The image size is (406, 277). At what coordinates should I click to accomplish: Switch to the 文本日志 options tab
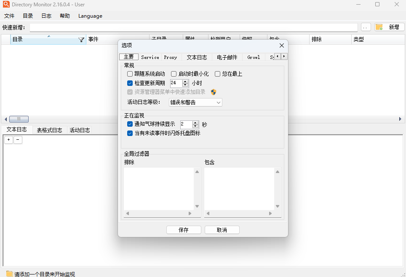[x=197, y=57]
